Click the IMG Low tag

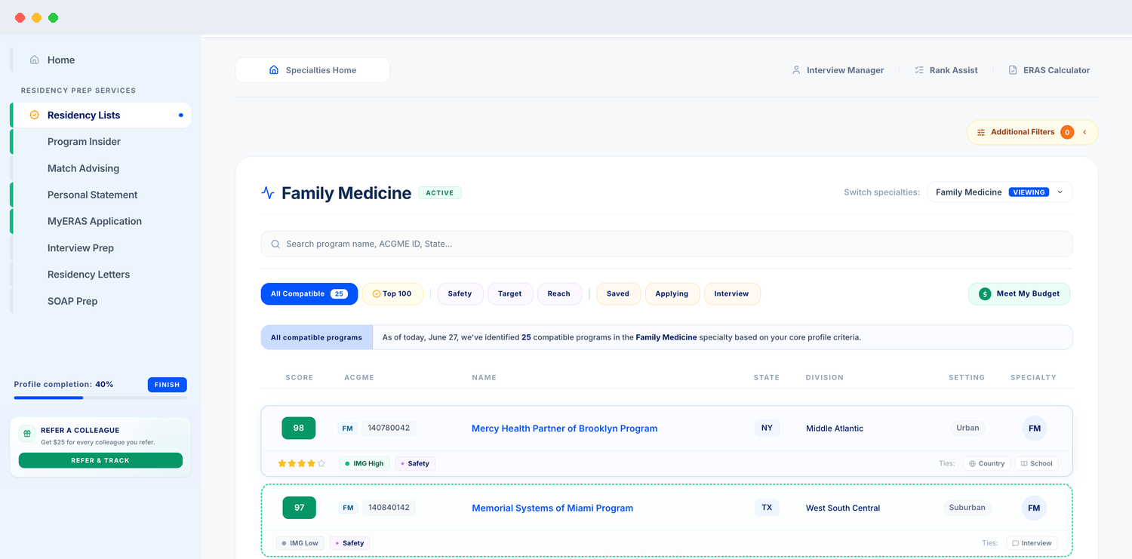300,543
